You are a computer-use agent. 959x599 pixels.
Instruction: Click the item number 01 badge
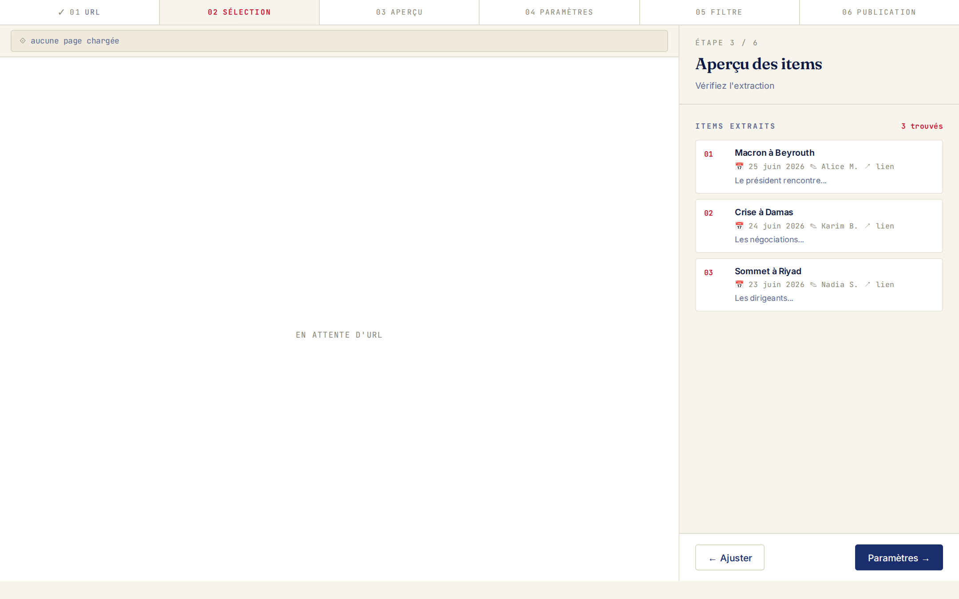pyautogui.click(x=709, y=154)
